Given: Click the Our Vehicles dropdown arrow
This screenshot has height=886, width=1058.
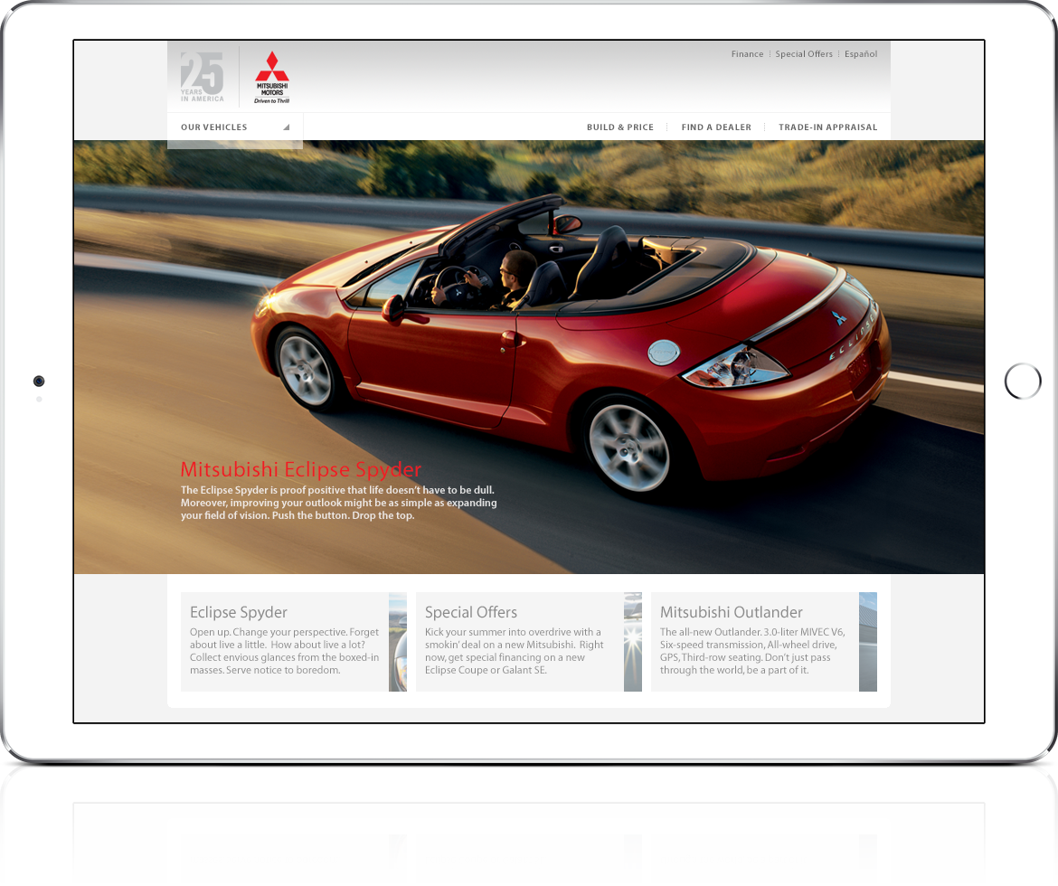Looking at the screenshot, I should 286,127.
